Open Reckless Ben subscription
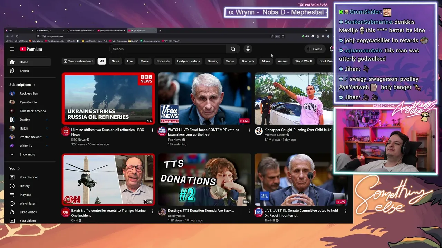 coord(29,94)
